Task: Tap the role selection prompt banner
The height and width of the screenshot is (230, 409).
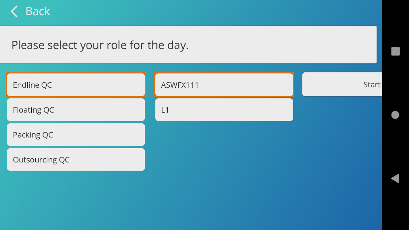Action: point(188,45)
